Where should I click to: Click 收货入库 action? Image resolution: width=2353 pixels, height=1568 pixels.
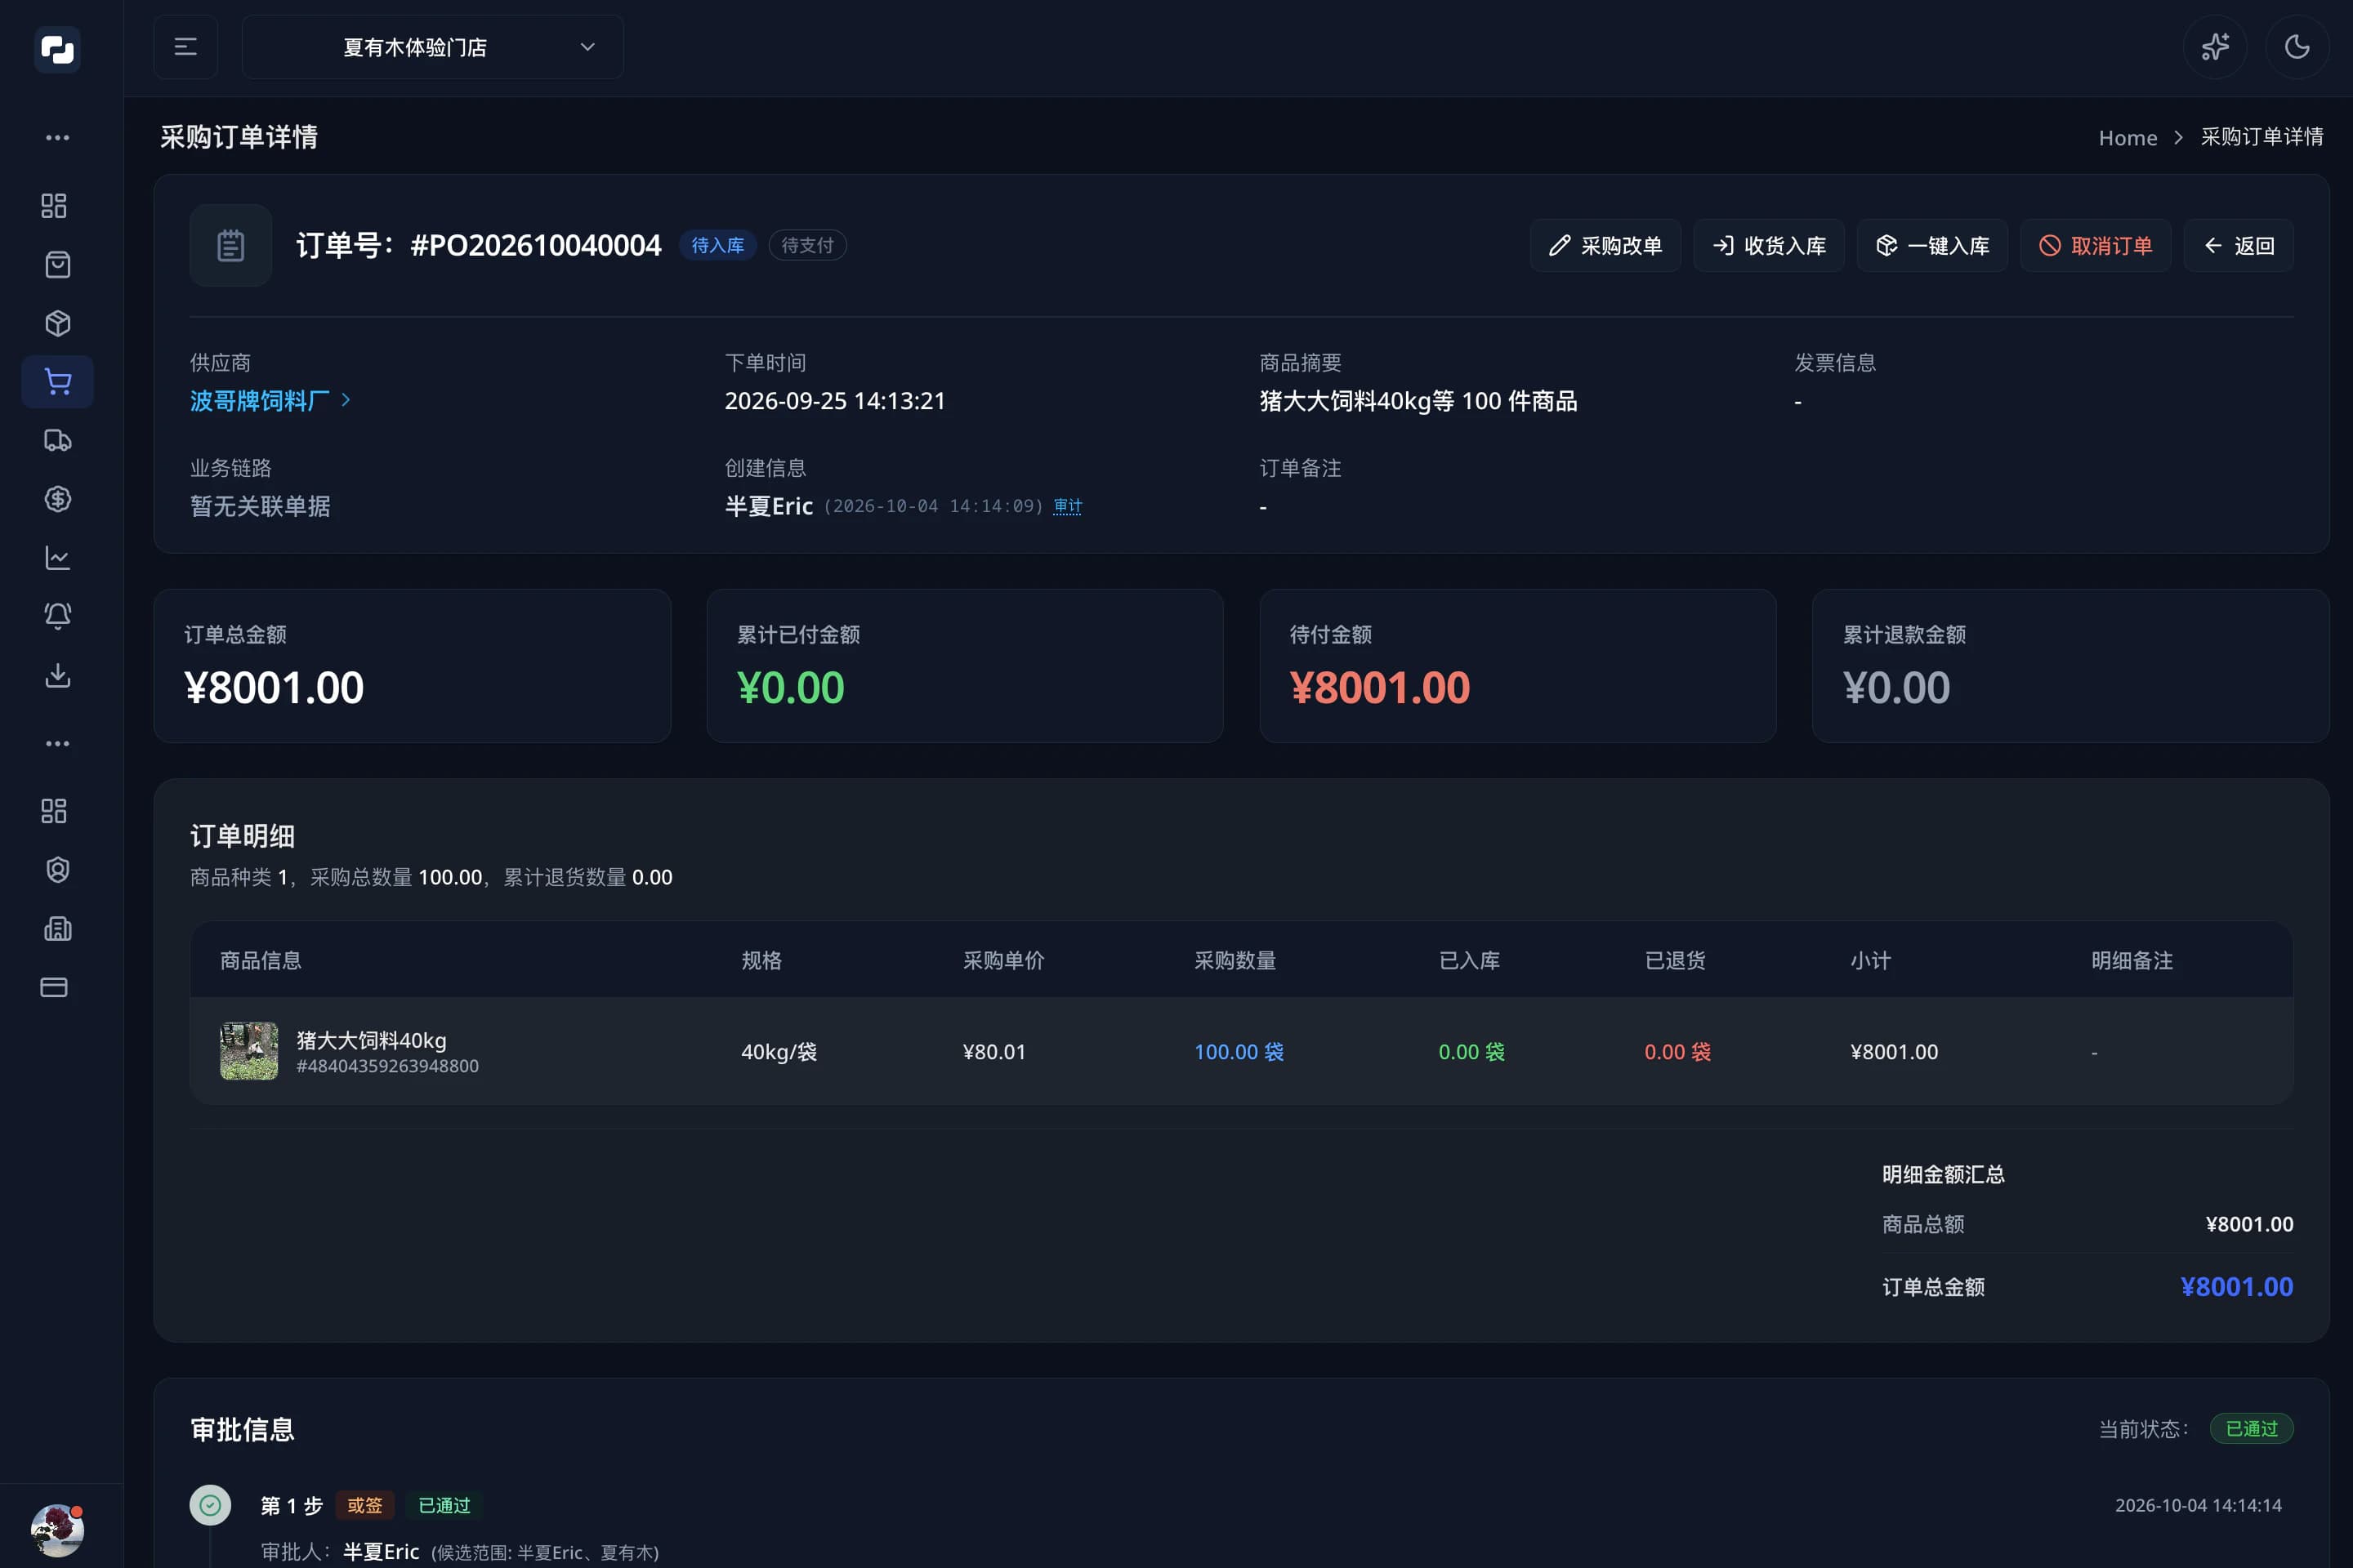(1768, 245)
